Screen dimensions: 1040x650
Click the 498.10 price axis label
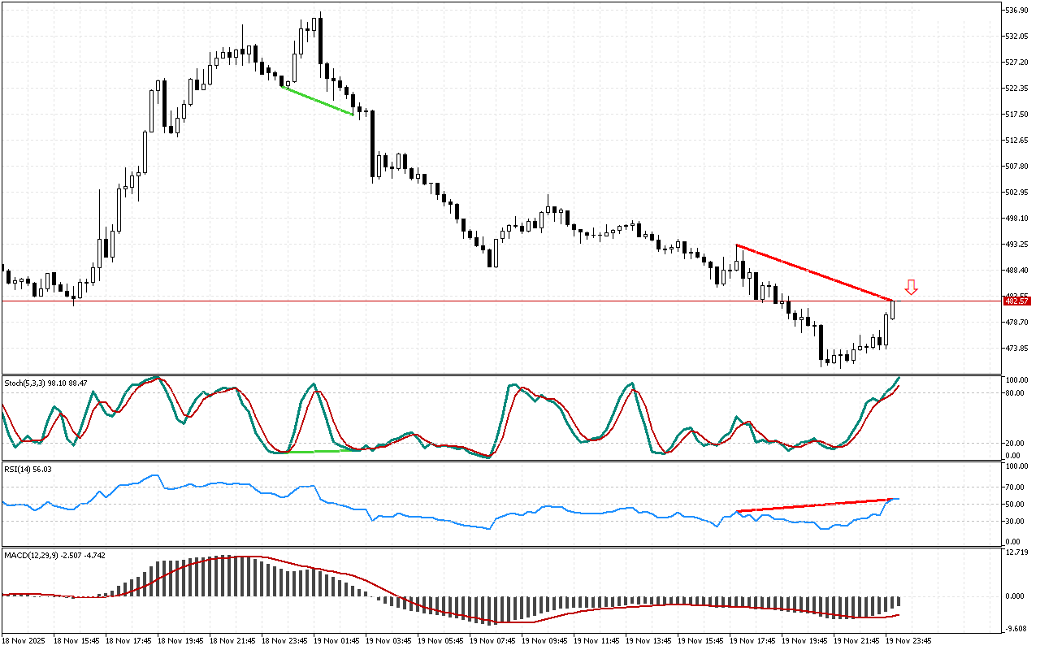pos(1017,219)
